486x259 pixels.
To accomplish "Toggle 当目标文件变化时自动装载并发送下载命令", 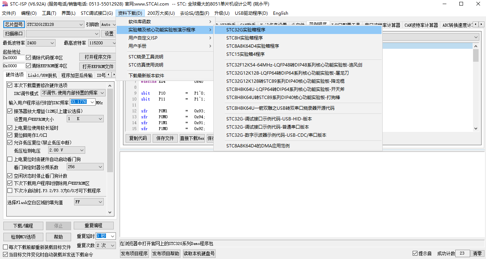I will [x=5, y=255].
